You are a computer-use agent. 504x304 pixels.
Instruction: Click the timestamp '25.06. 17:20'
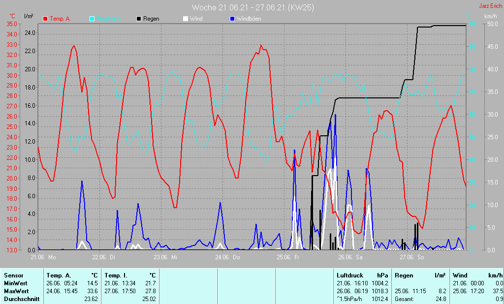469,291
